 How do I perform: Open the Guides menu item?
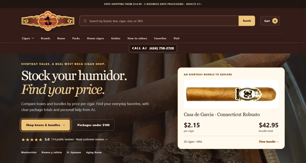116,38
